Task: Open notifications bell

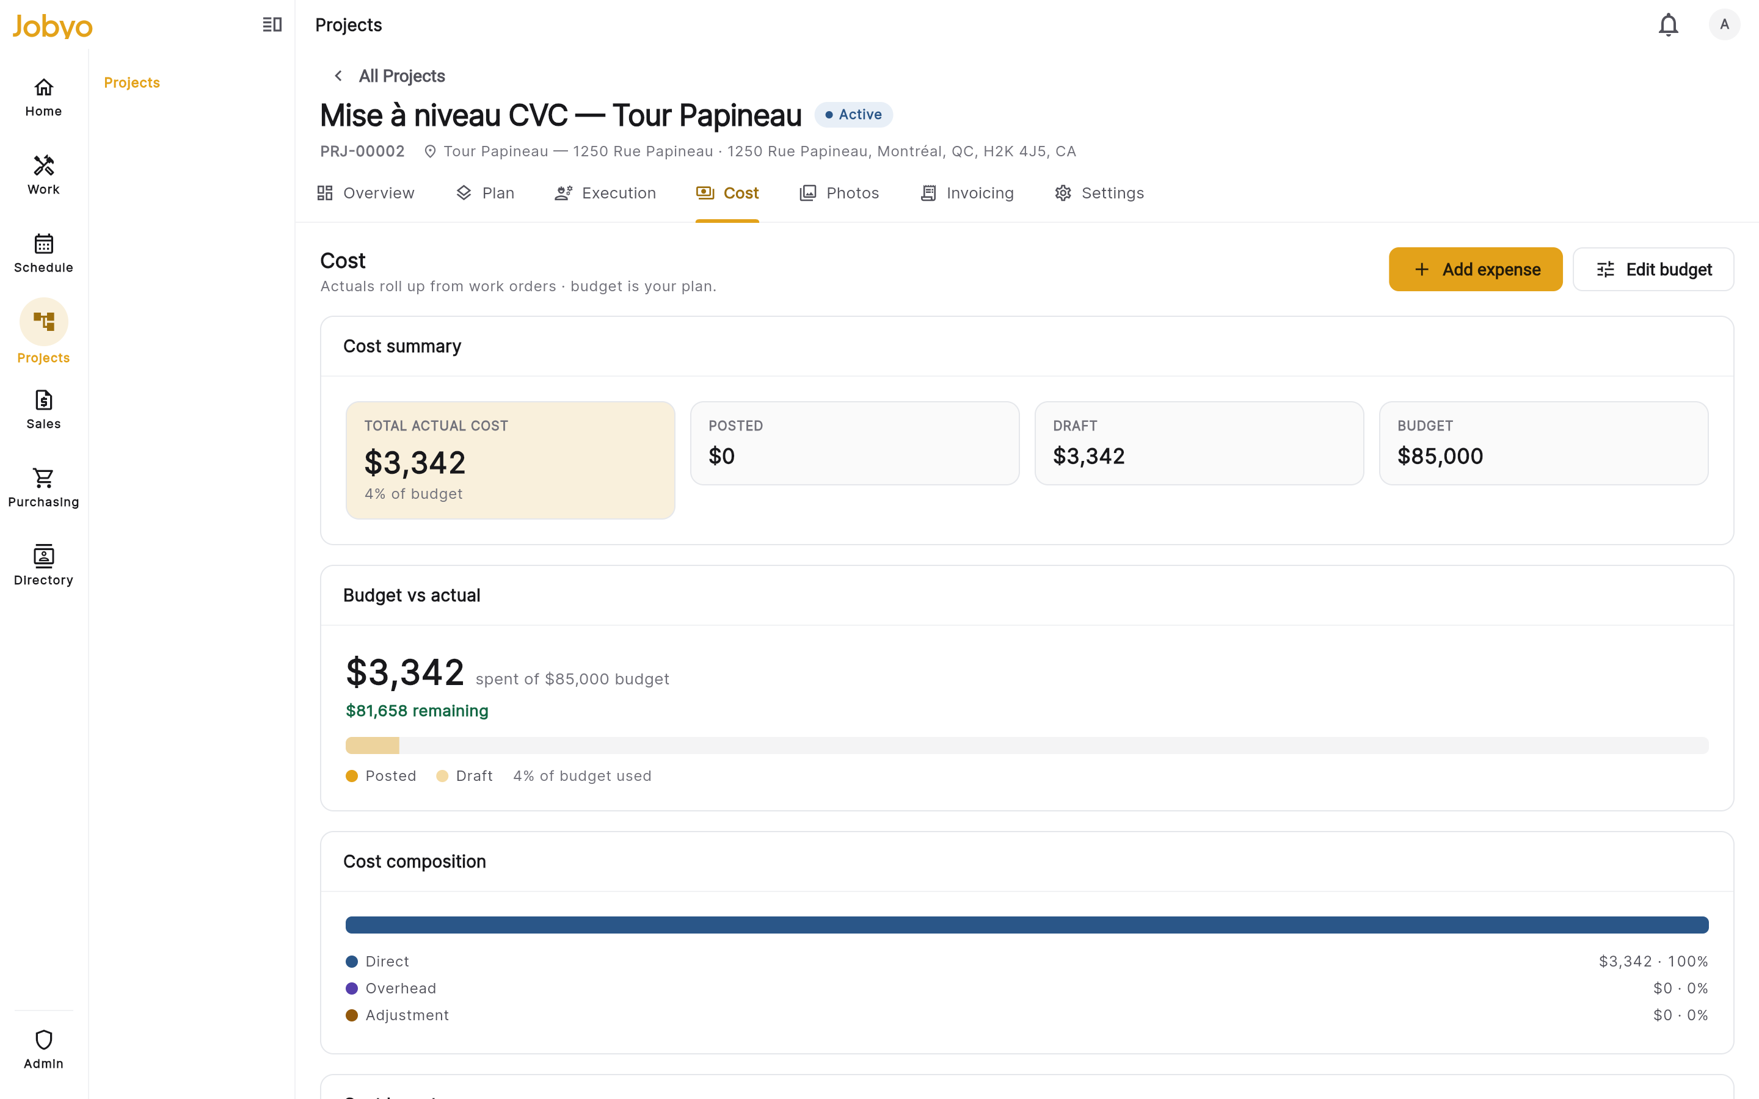Action: pos(1668,24)
